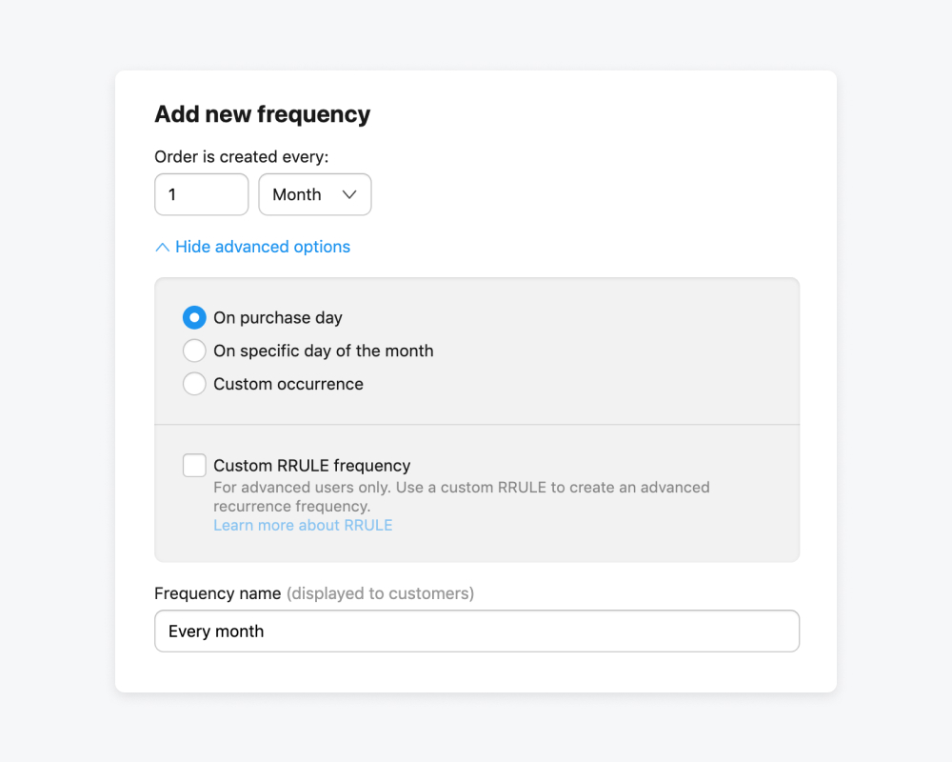
Task: Select the On purchase day radio button
Action: coord(194,317)
